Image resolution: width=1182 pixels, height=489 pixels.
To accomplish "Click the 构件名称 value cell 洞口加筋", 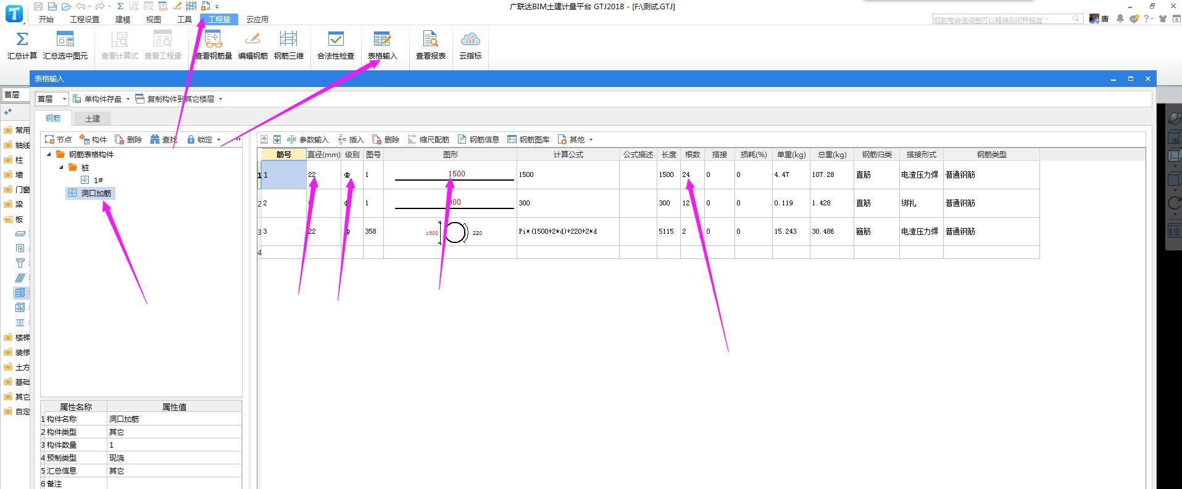I will [174, 419].
